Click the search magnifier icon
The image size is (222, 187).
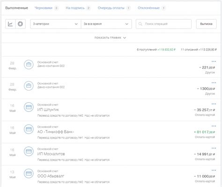coord(140,24)
